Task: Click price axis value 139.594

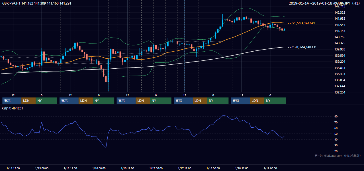Action: (340, 56)
